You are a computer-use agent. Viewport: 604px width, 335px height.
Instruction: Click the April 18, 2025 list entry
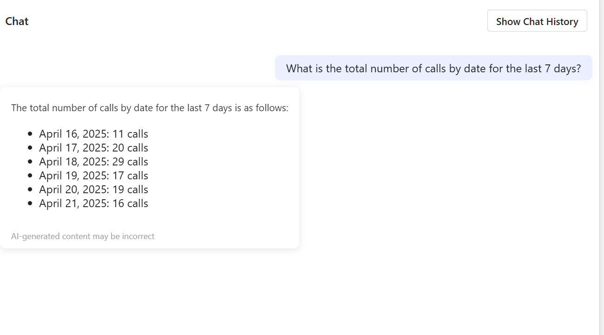[93, 162]
